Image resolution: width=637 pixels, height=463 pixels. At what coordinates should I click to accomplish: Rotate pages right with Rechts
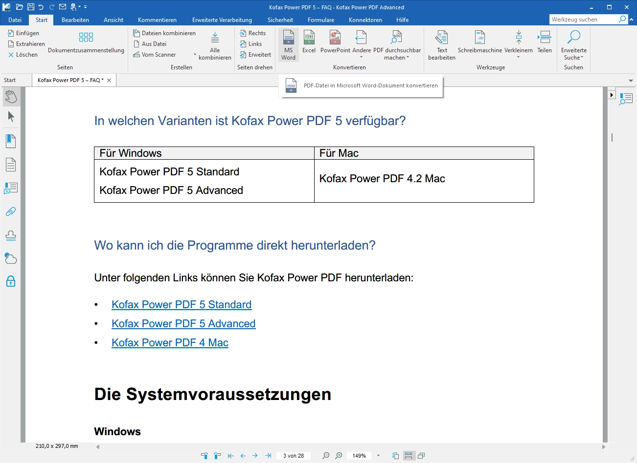coord(253,33)
